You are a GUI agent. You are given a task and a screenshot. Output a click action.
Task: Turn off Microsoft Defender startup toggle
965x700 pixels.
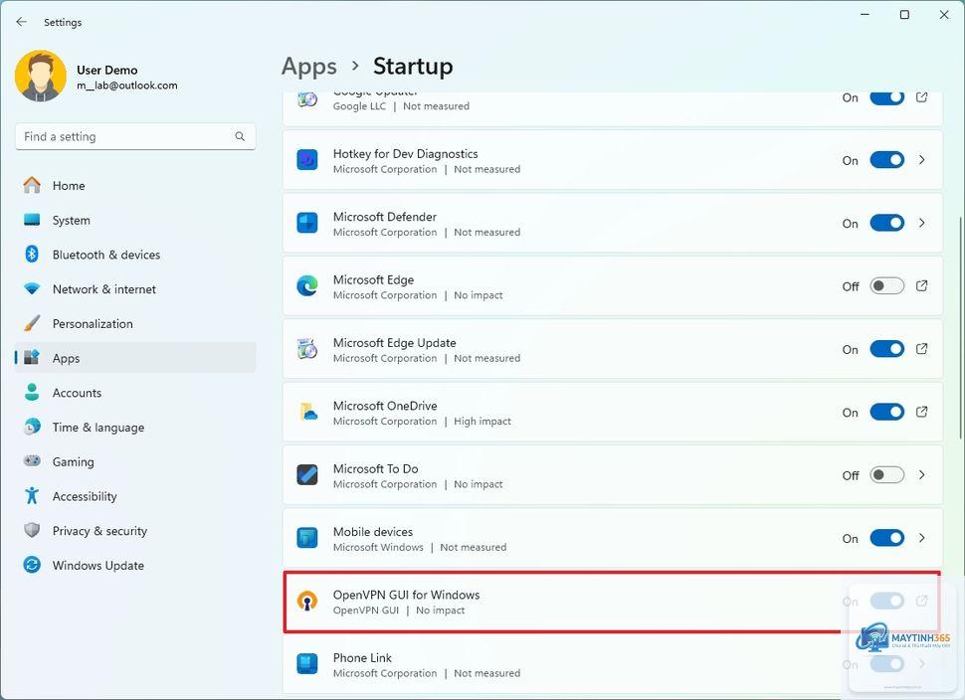pos(886,223)
